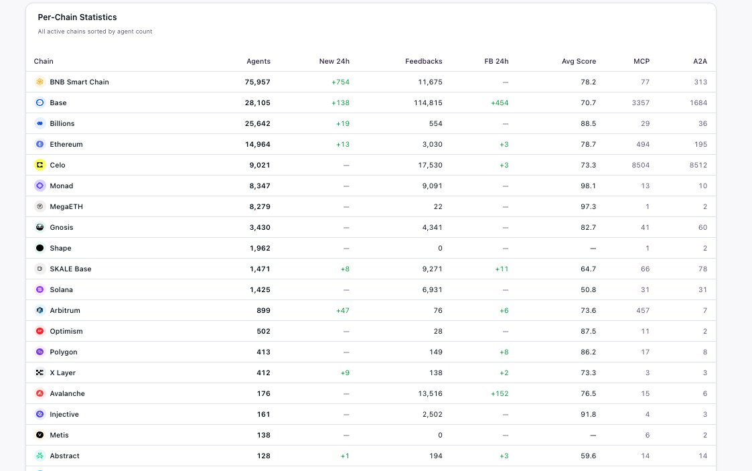Image resolution: width=752 pixels, height=471 pixels.
Task: Click the Polygon logo icon
Action: pos(40,352)
